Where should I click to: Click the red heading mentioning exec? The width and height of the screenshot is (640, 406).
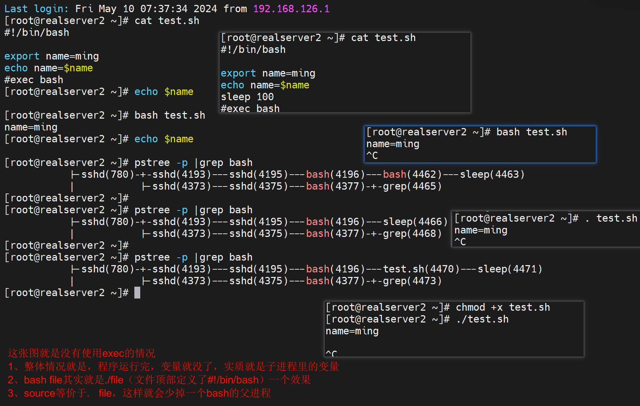point(82,353)
